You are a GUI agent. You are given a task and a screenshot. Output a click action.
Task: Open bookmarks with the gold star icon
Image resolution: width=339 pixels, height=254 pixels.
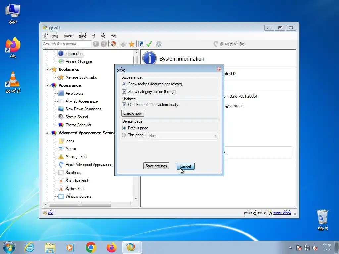132,44
